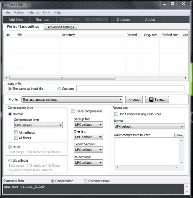Open the Help menu
Viewport: 193px width, 198px height.
(57, 13)
